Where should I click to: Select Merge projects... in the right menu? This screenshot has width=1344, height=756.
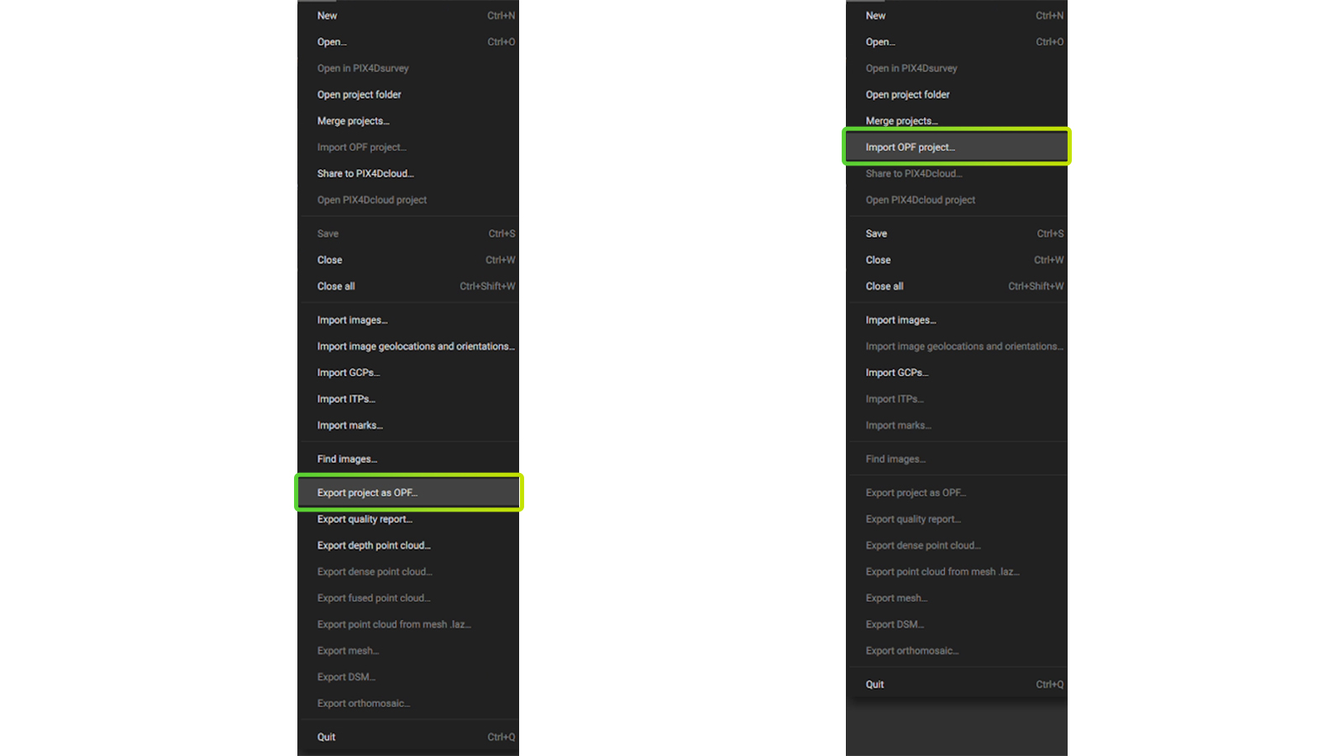tap(957, 121)
